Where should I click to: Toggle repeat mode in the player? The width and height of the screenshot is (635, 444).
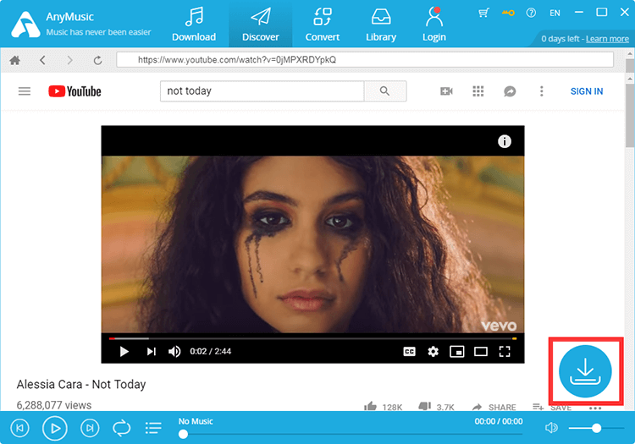tap(121, 428)
